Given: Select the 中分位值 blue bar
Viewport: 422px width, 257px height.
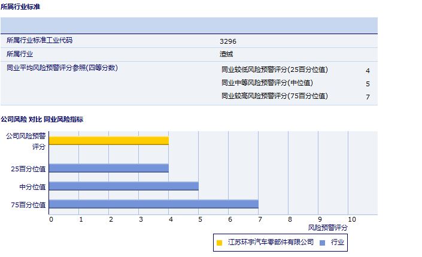Looking at the screenshot, I should pyautogui.click(x=124, y=186).
